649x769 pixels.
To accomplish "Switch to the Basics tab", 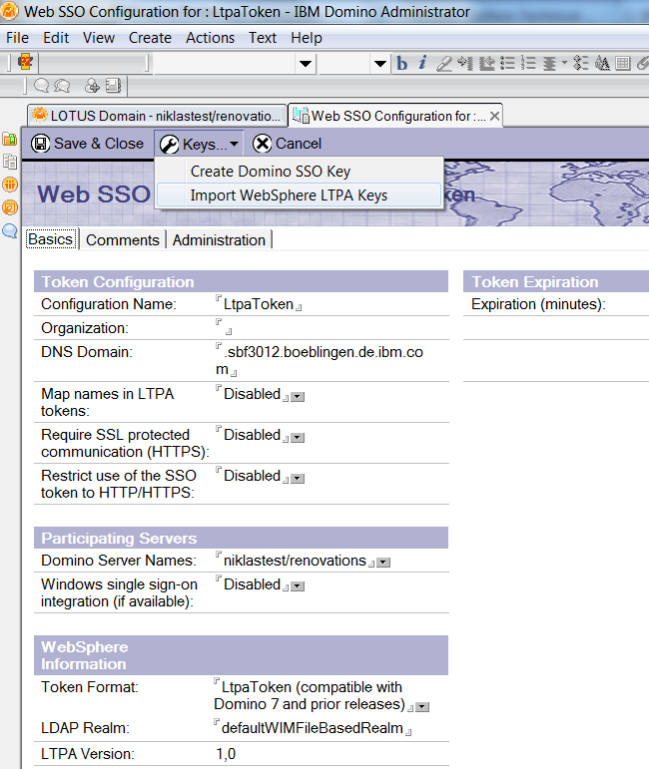I will coord(51,239).
